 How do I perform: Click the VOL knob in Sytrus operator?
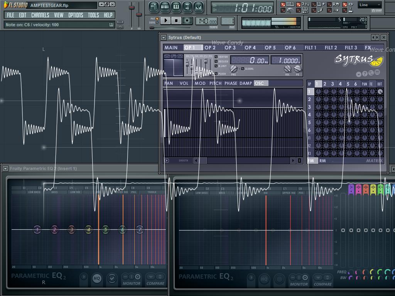(x=287, y=69)
